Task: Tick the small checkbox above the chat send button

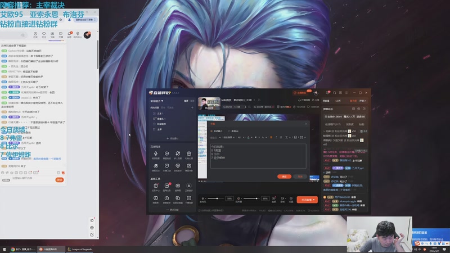Action: tap(58, 173)
